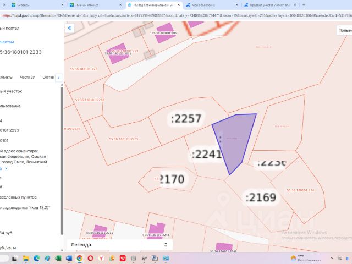This screenshot has height=264, width=352.
Task: Expand the address details chevron in panel
Action: (6, 168)
